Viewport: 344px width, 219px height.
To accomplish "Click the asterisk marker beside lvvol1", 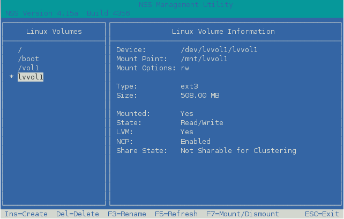I will [11, 77].
